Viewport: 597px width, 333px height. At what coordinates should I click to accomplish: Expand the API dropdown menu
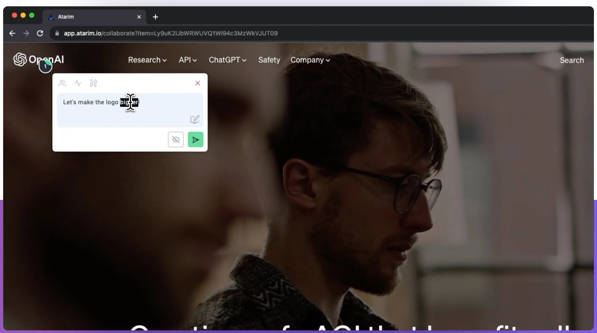pos(188,60)
